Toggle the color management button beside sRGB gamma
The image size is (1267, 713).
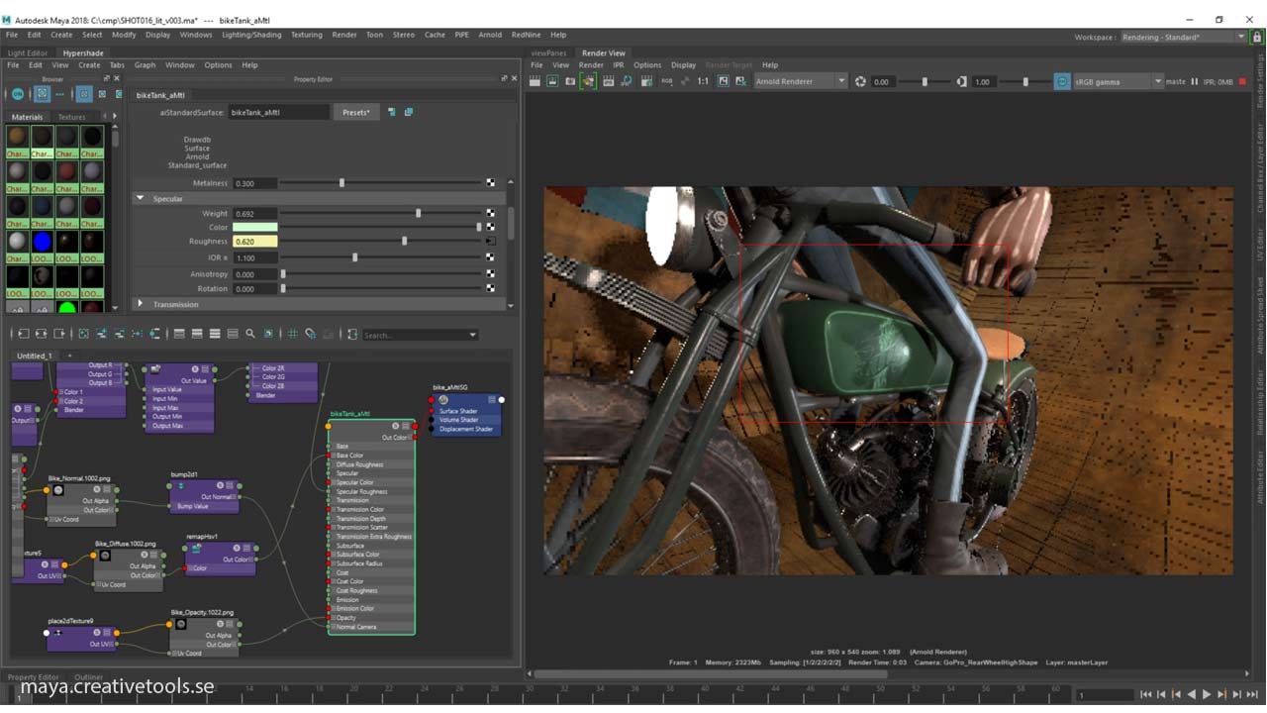(1062, 81)
